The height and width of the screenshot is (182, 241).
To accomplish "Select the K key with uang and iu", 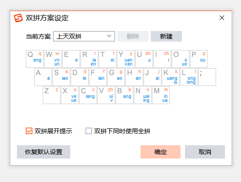I will pyautogui.click(x=171, y=77).
